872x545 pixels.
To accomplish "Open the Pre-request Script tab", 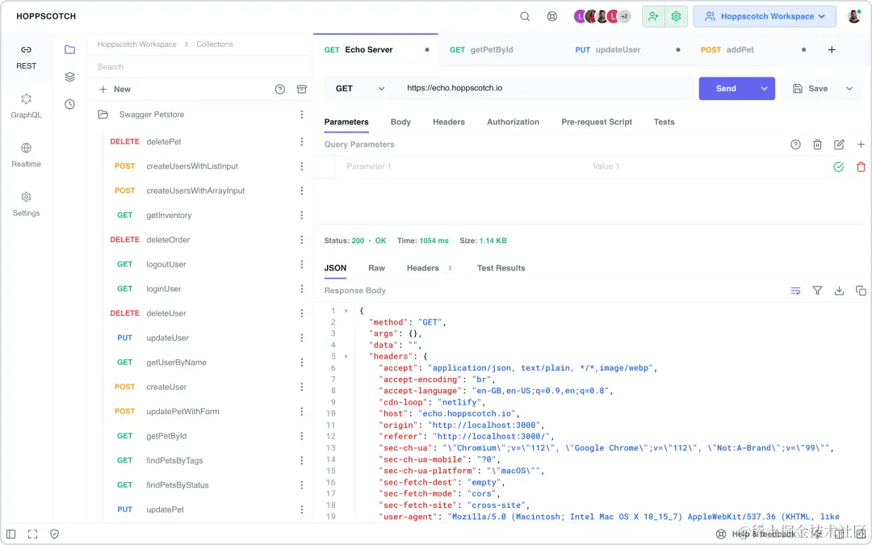I will click(x=596, y=122).
